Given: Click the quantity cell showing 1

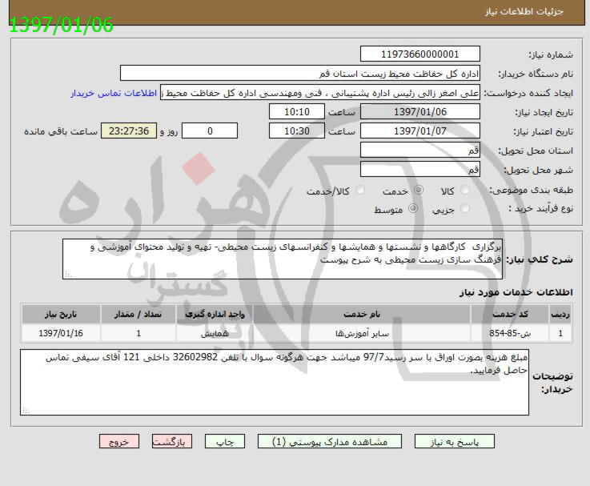Looking at the screenshot, I should point(138,334).
